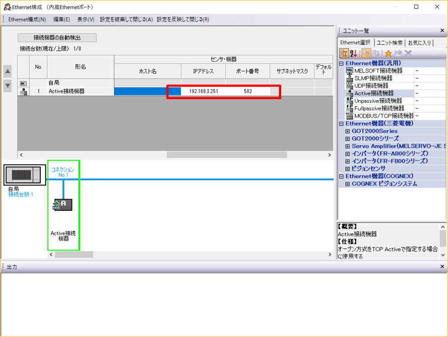Toggle categorized view in unit list toolbar
The image size is (448, 337).
click(344, 53)
